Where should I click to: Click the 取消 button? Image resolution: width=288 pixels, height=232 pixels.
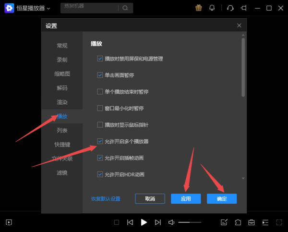pyautogui.click(x=150, y=199)
